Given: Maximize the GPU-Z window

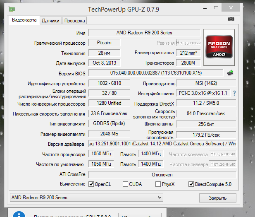Looking at the screenshot, I should [x=216, y=7].
